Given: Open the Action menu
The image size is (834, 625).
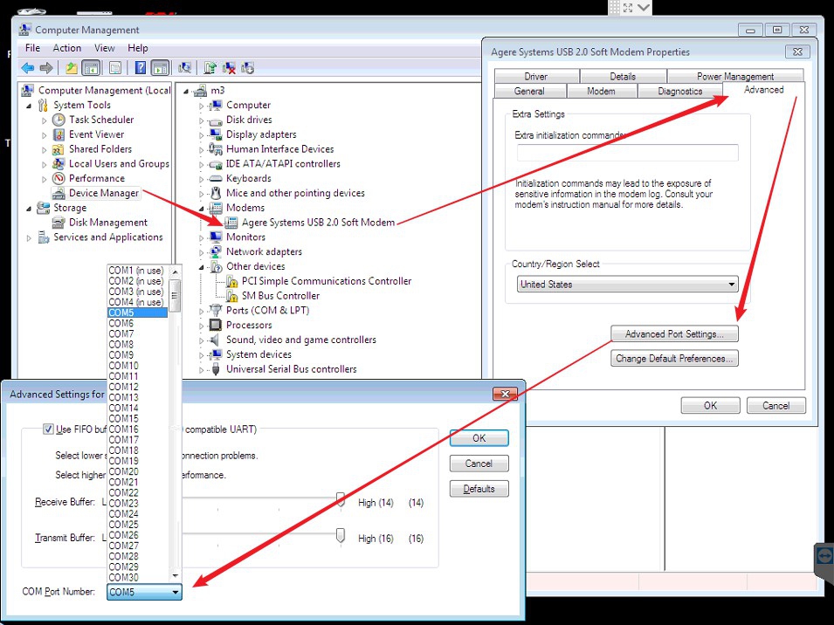Looking at the screenshot, I should point(67,48).
